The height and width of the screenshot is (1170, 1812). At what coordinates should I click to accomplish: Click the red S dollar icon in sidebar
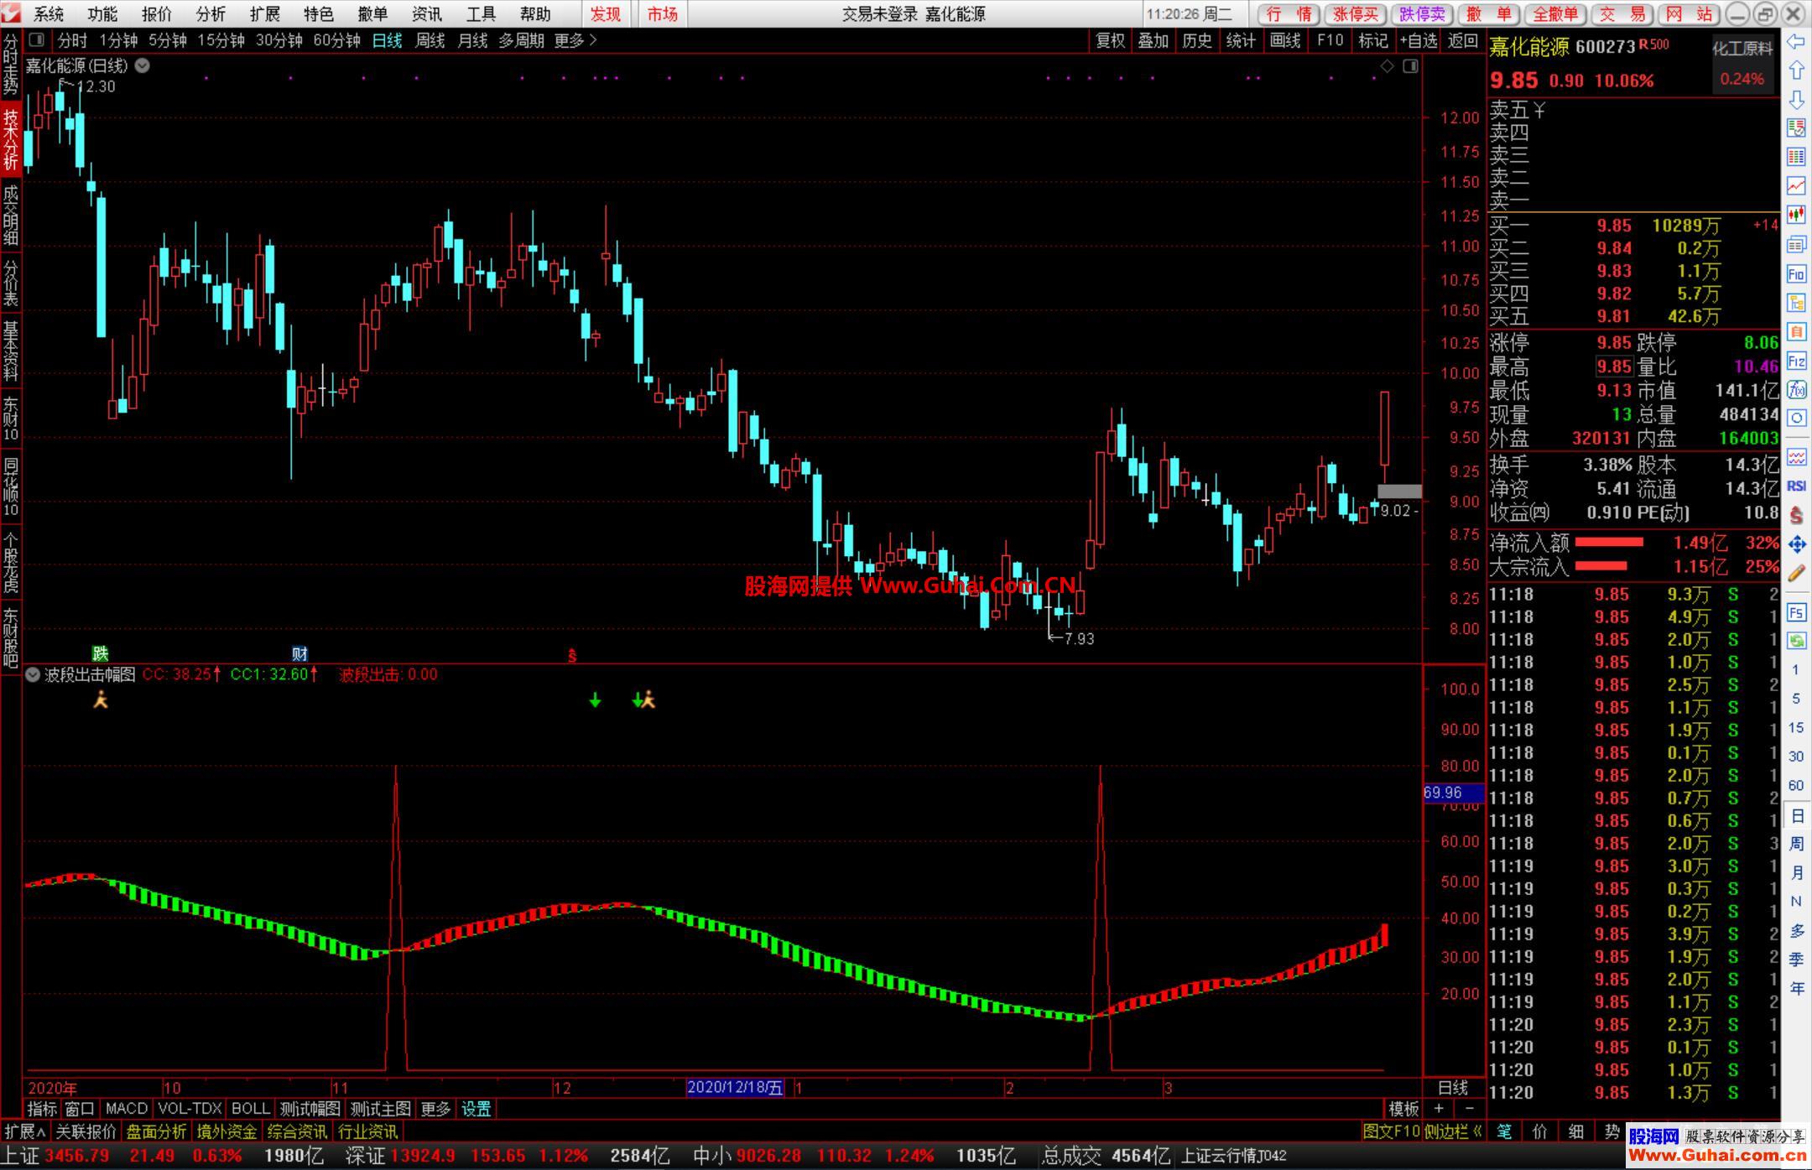1796,515
